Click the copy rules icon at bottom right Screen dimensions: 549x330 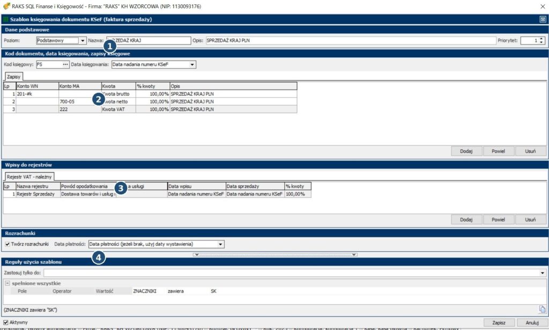point(541,309)
